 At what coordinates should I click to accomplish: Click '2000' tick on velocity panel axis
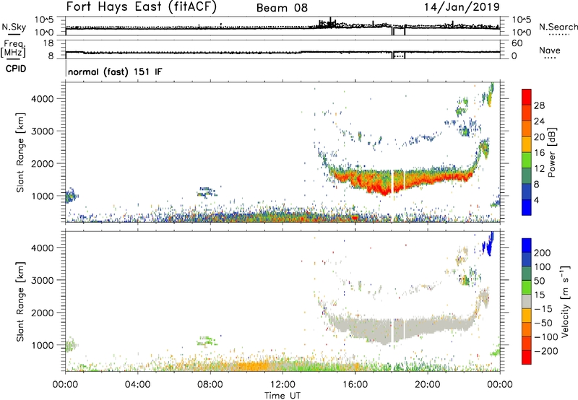click(43, 313)
